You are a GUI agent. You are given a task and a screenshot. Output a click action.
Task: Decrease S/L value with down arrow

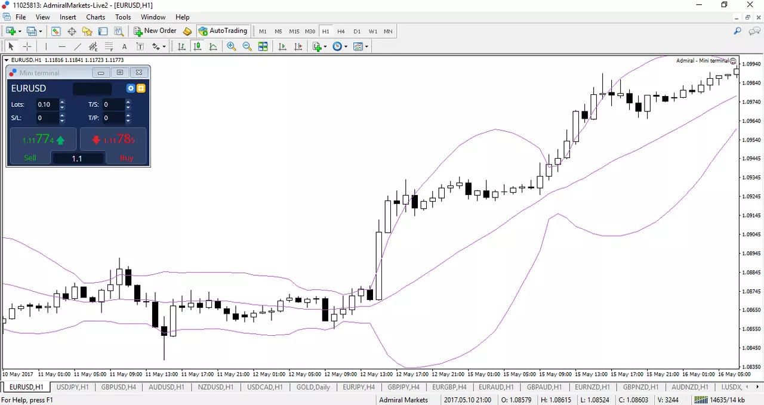point(62,120)
